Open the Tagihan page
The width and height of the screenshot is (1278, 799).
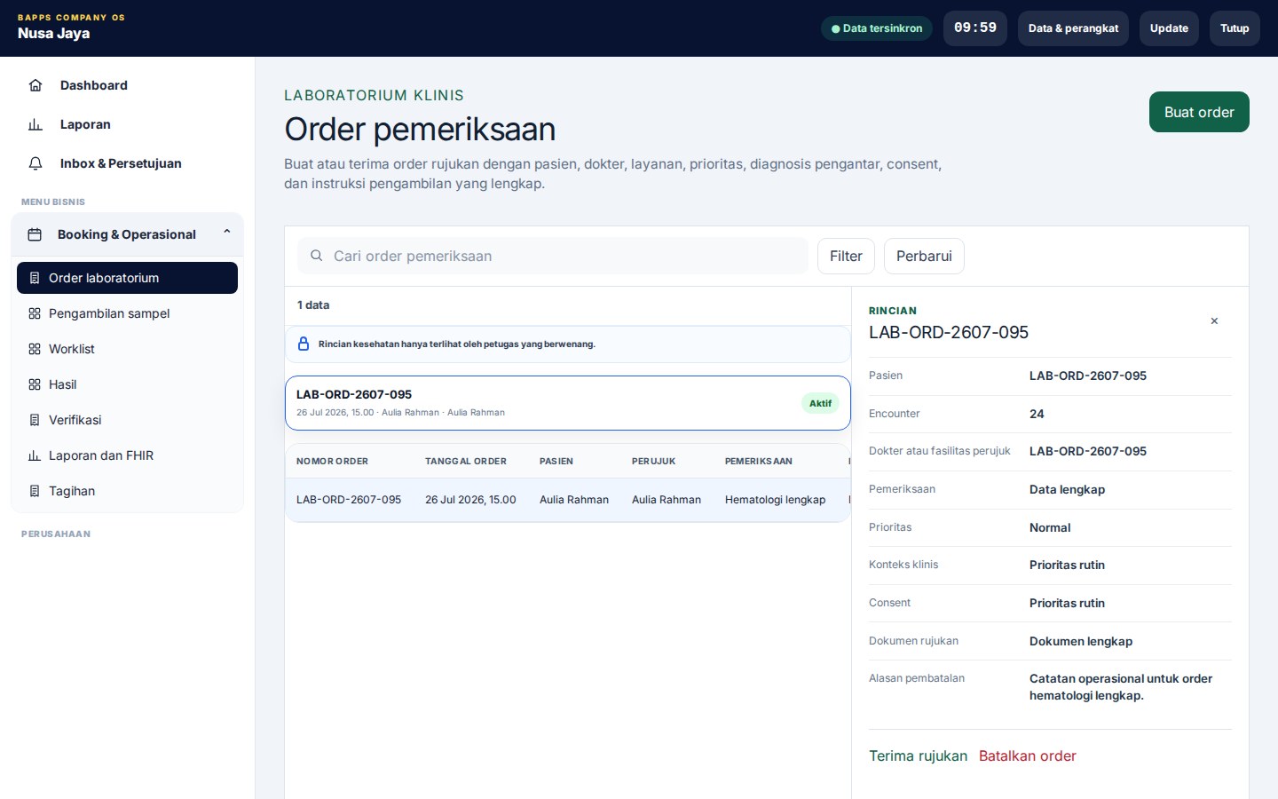[127, 491]
